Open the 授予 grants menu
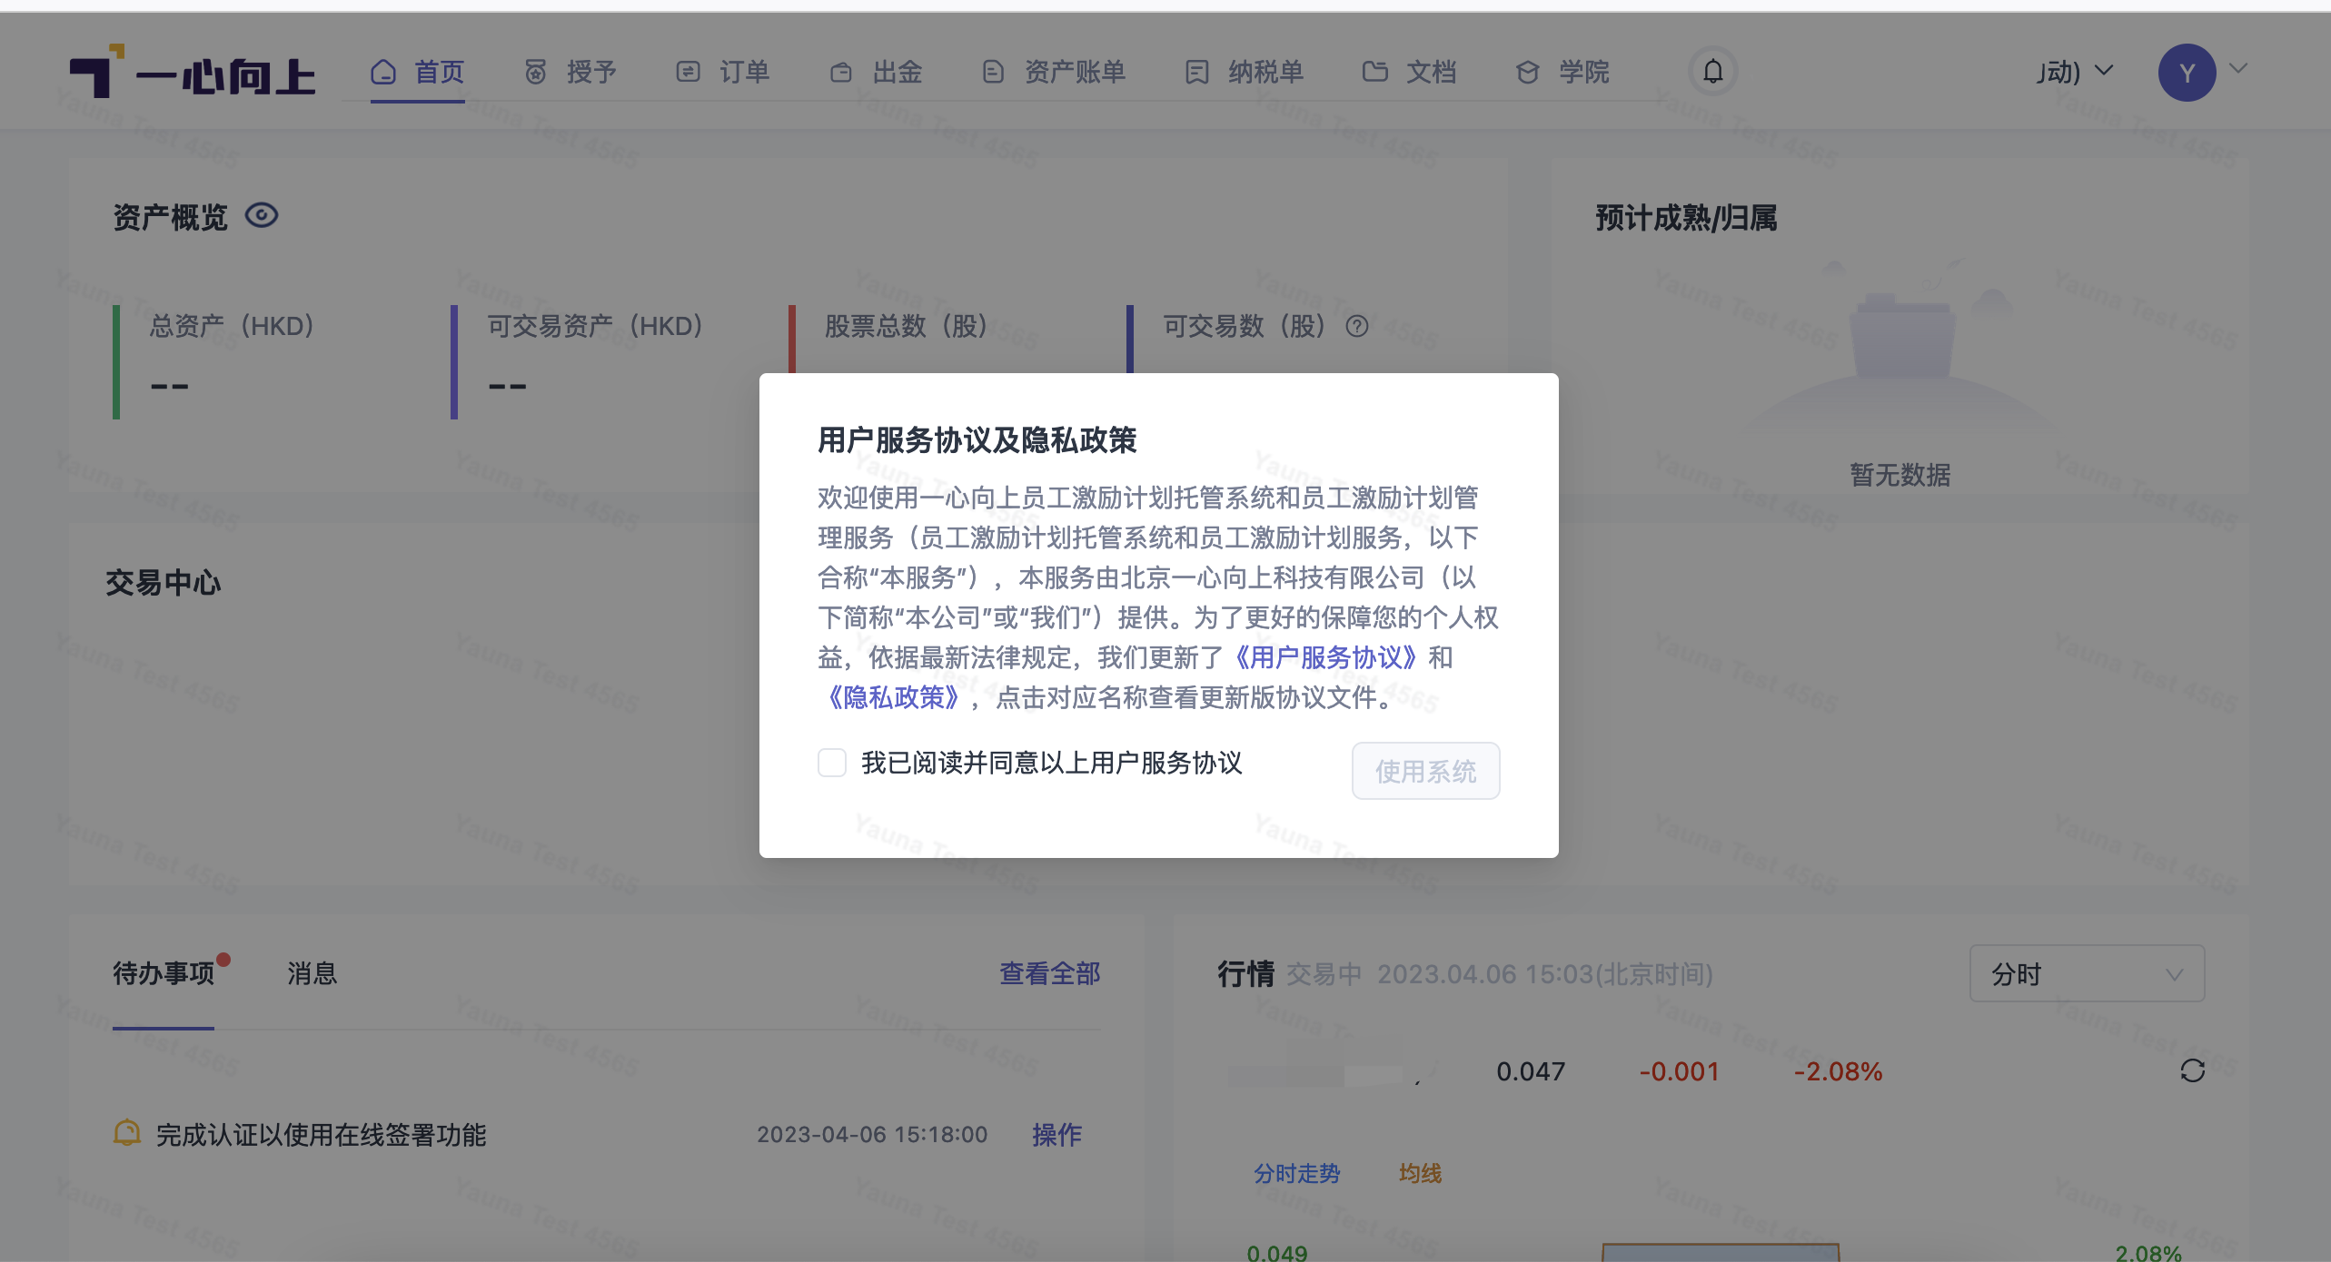The height and width of the screenshot is (1262, 2331). pos(570,72)
